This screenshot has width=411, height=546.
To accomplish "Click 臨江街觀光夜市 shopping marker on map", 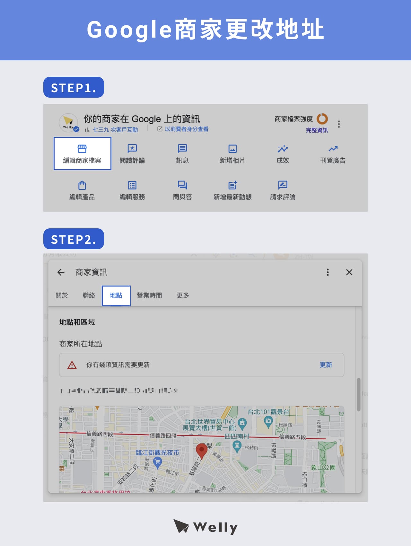I will coord(157,462).
